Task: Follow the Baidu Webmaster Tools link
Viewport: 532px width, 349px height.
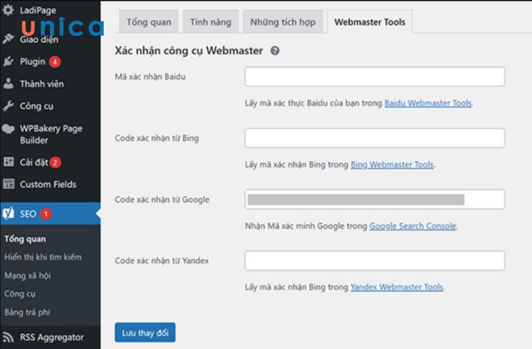Action: [428, 103]
